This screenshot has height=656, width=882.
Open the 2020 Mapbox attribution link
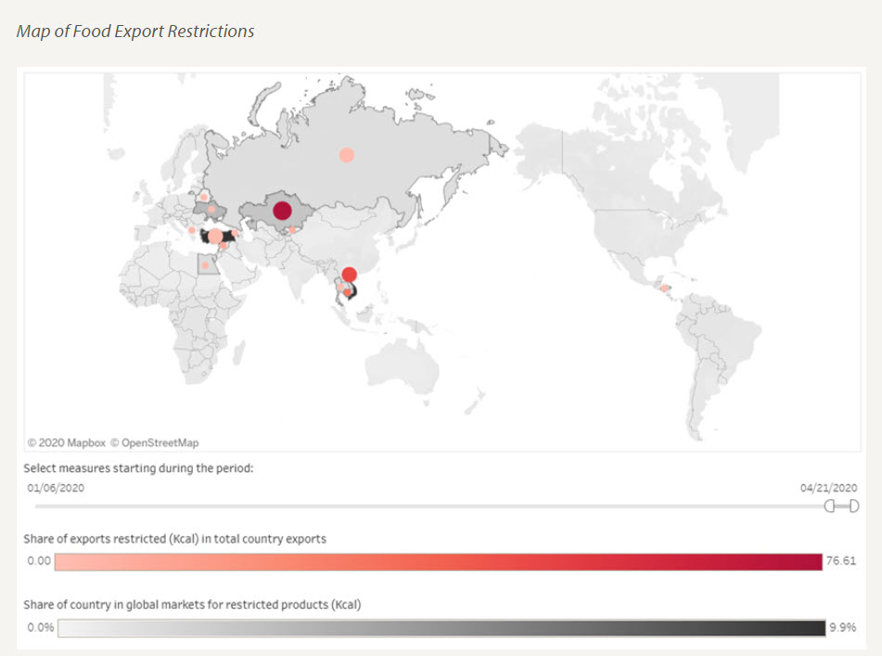(67, 443)
